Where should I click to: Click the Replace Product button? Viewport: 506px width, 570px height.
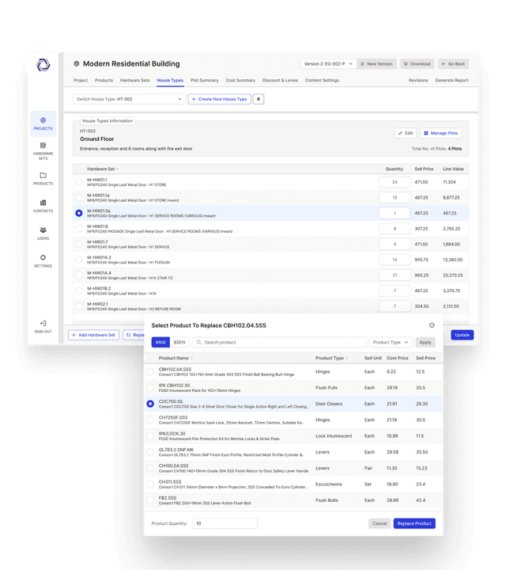414,523
